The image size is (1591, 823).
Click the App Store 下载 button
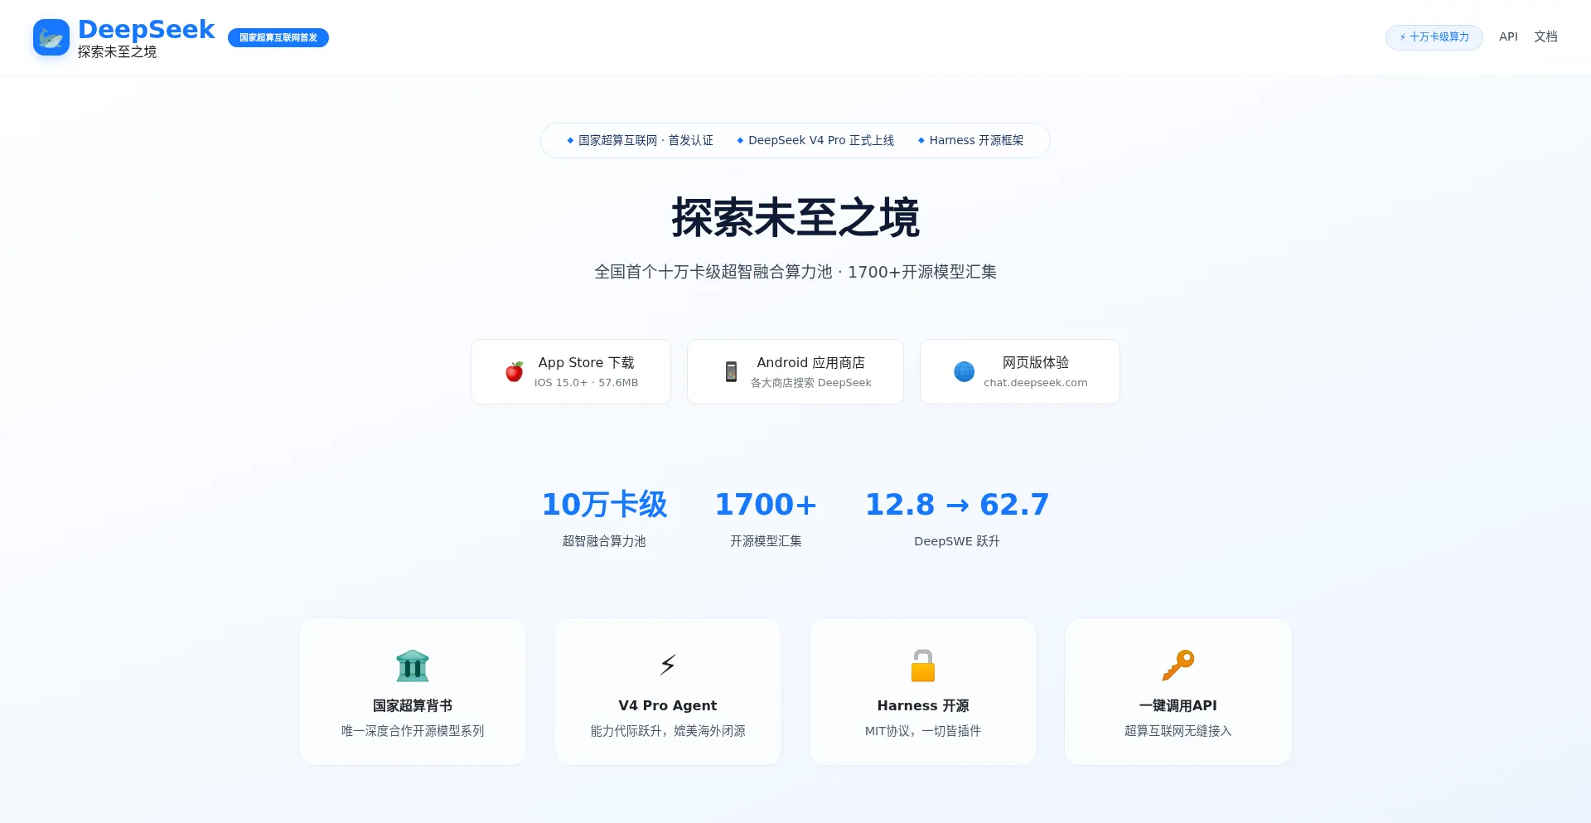(571, 371)
